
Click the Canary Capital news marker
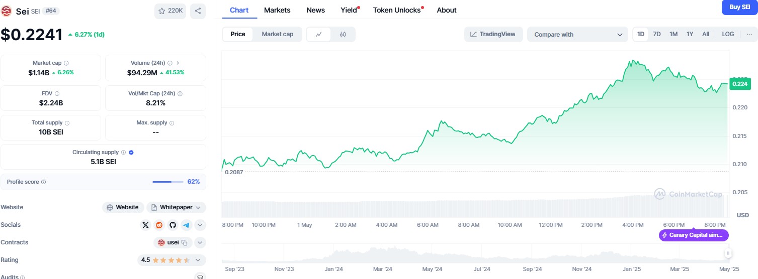point(694,235)
